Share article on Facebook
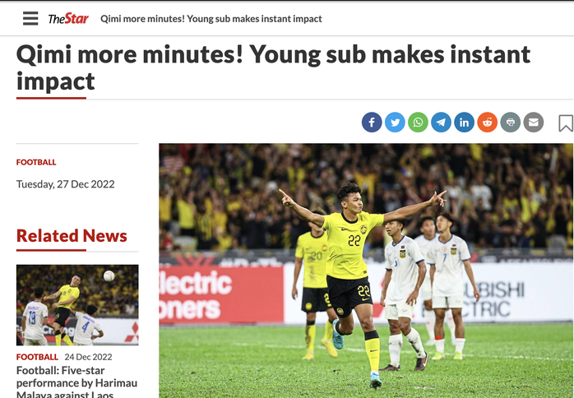The width and height of the screenshot is (574, 398). coord(372,123)
